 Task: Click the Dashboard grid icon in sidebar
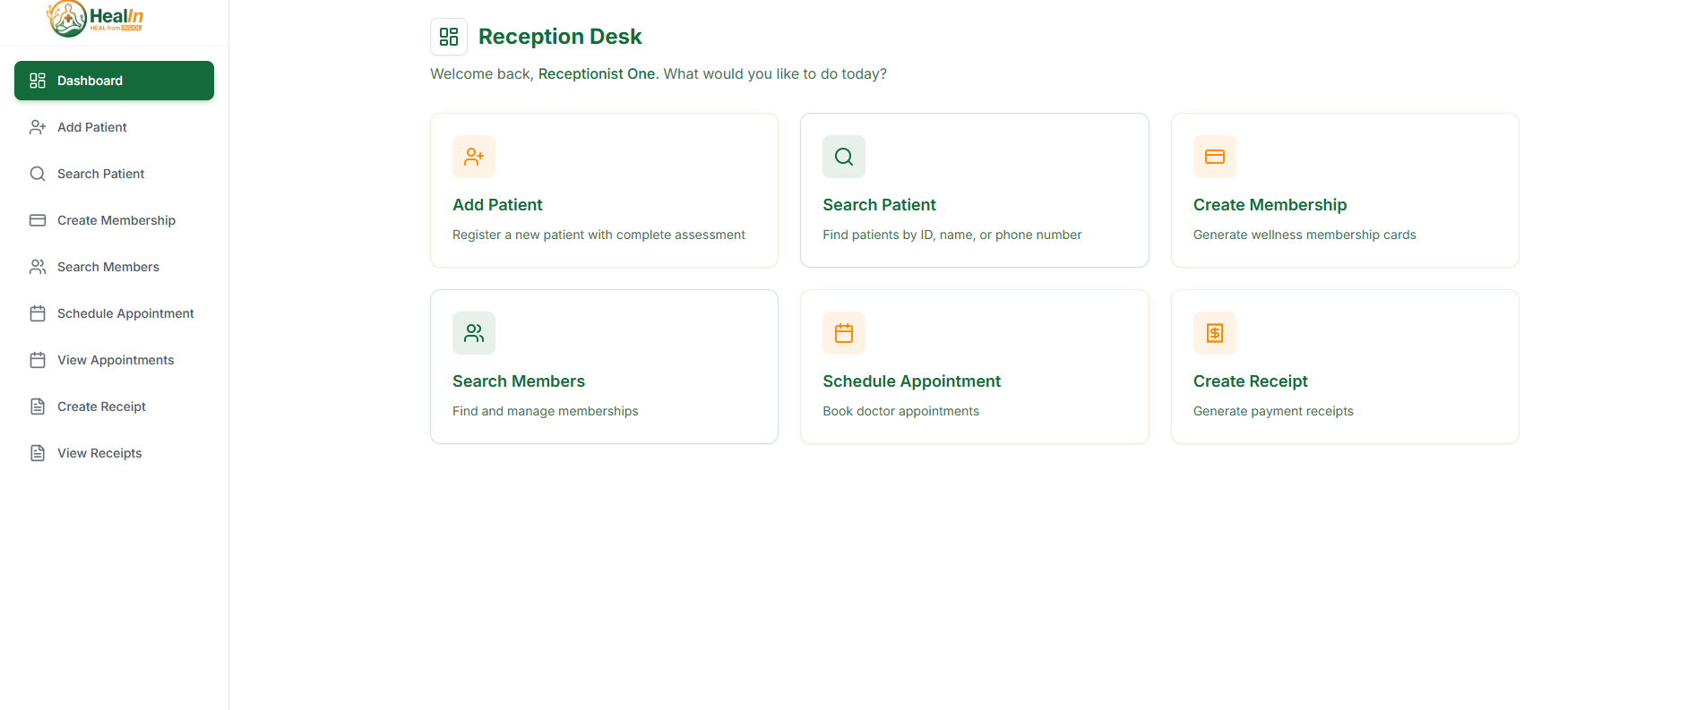[x=38, y=81]
